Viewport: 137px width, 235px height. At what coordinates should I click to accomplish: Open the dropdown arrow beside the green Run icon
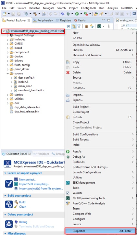81,14
